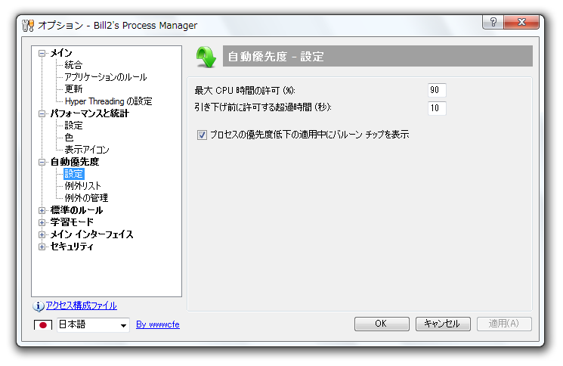Click the OK button
This screenshot has width=563, height=366.
point(382,324)
